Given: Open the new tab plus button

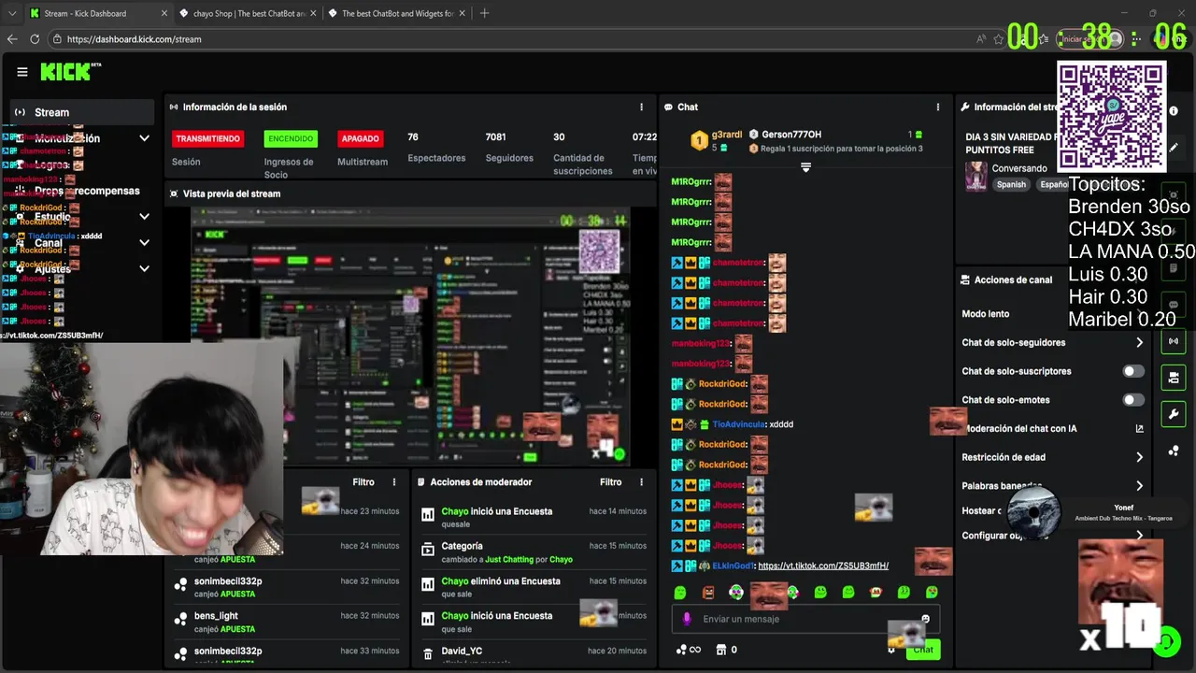Looking at the screenshot, I should pos(484,13).
